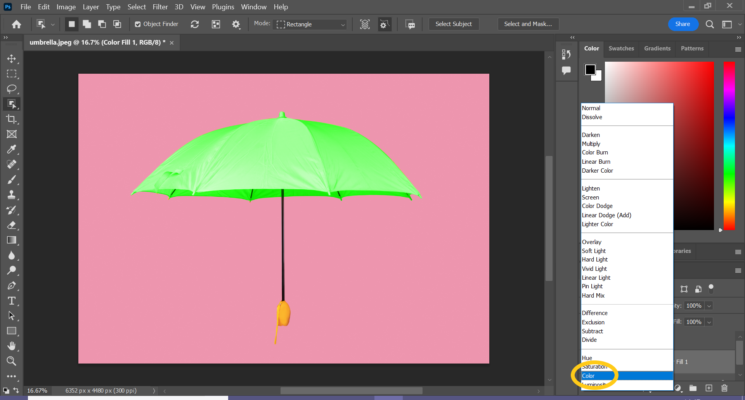Select the Hand tool
The height and width of the screenshot is (400, 745).
tap(12, 346)
